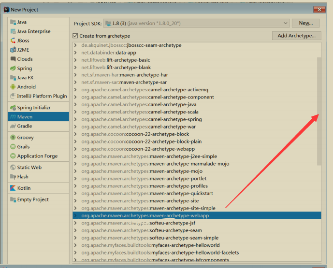The height and width of the screenshot is (268, 333).
Task: Expand the selected maven-archetype-webapp node
Action: tap(75, 215)
